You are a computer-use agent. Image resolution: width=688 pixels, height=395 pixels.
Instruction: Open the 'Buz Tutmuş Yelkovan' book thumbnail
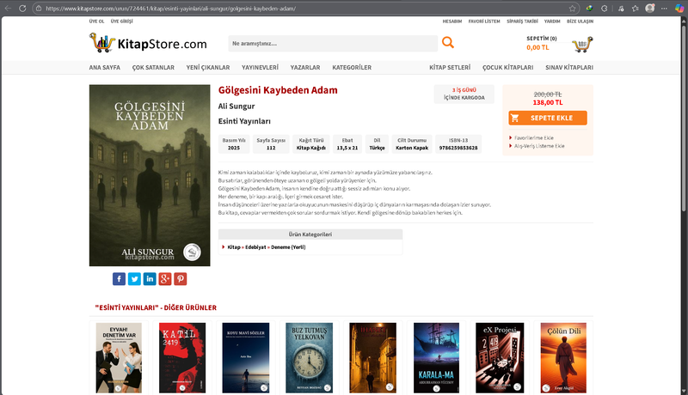[x=310, y=358]
